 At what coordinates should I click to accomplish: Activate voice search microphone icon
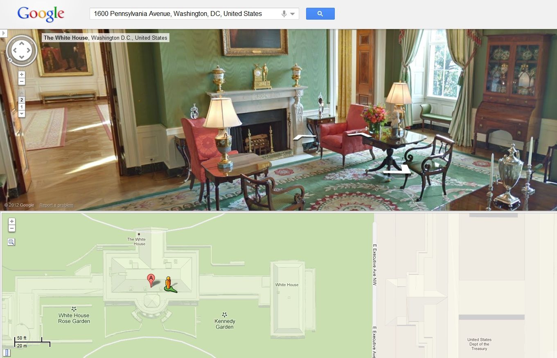284,14
